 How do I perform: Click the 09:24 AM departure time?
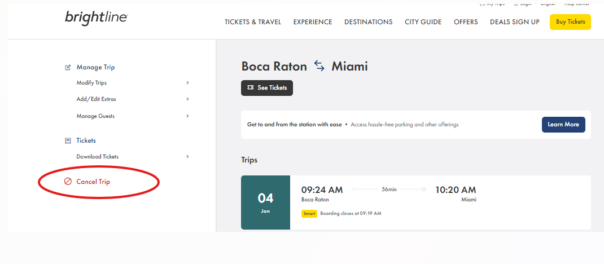[322, 190]
